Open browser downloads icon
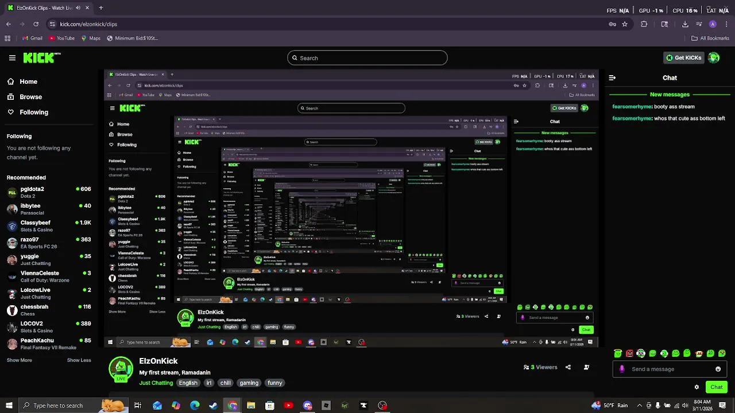Image resolution: width=735 pixels, height=413 pixels. (685, 24)
